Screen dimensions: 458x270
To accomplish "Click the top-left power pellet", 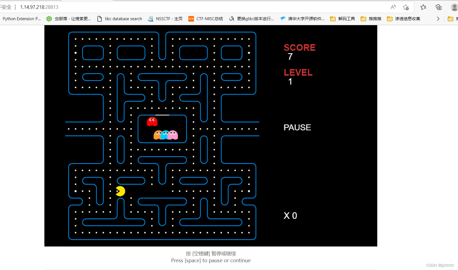I will pyautogui.click(x=75, y=53).
